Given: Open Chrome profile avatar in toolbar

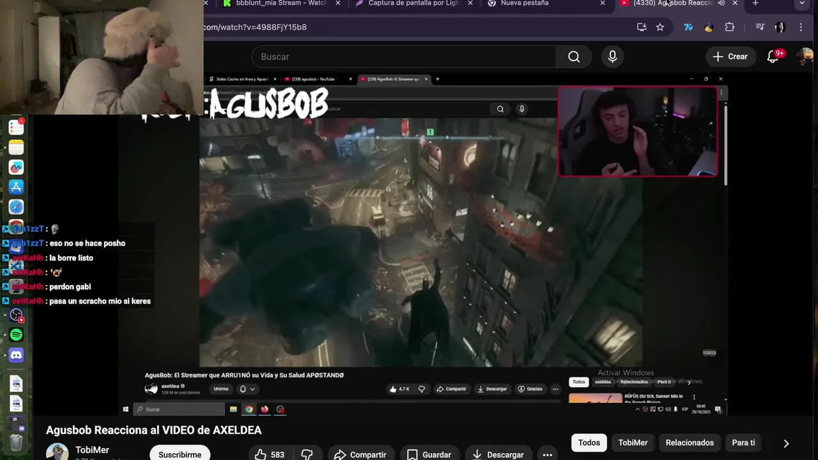Looking at the screenshot, I should 780,27.
